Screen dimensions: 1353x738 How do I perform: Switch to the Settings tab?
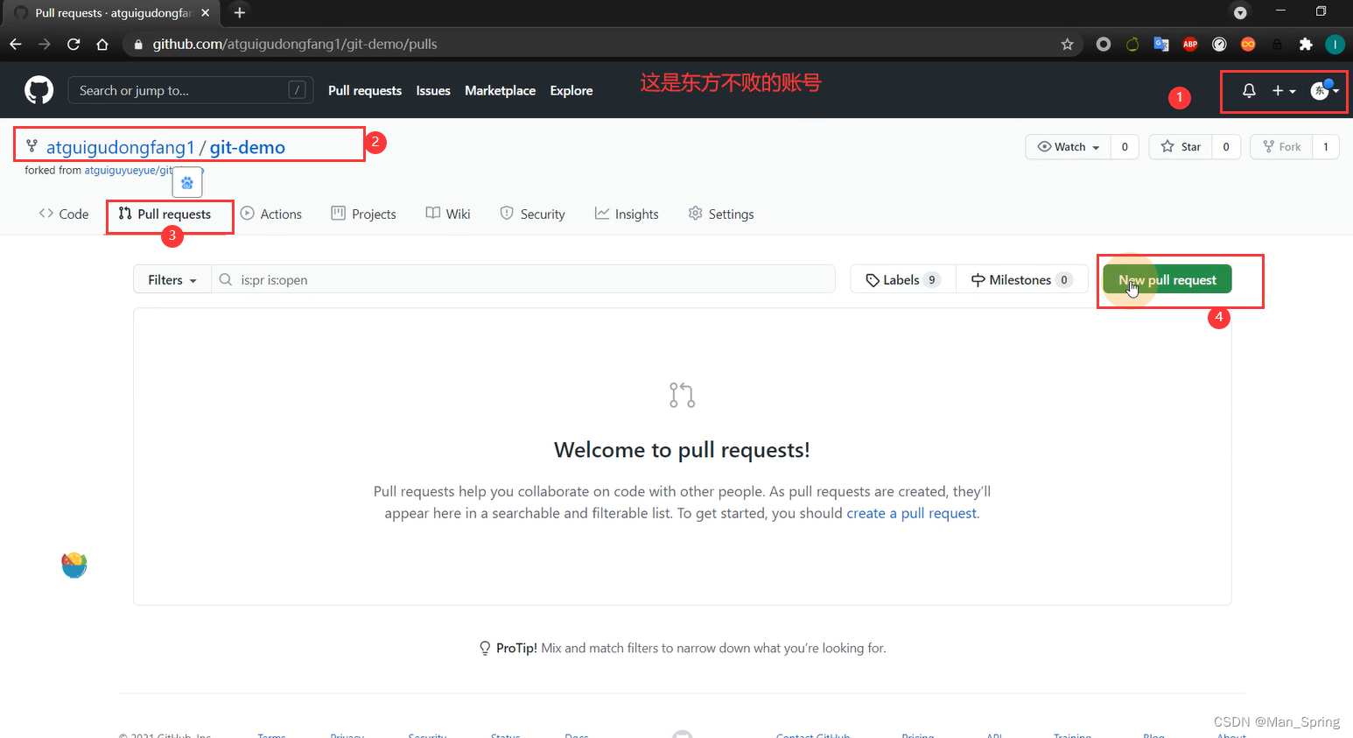pos(721,214)
